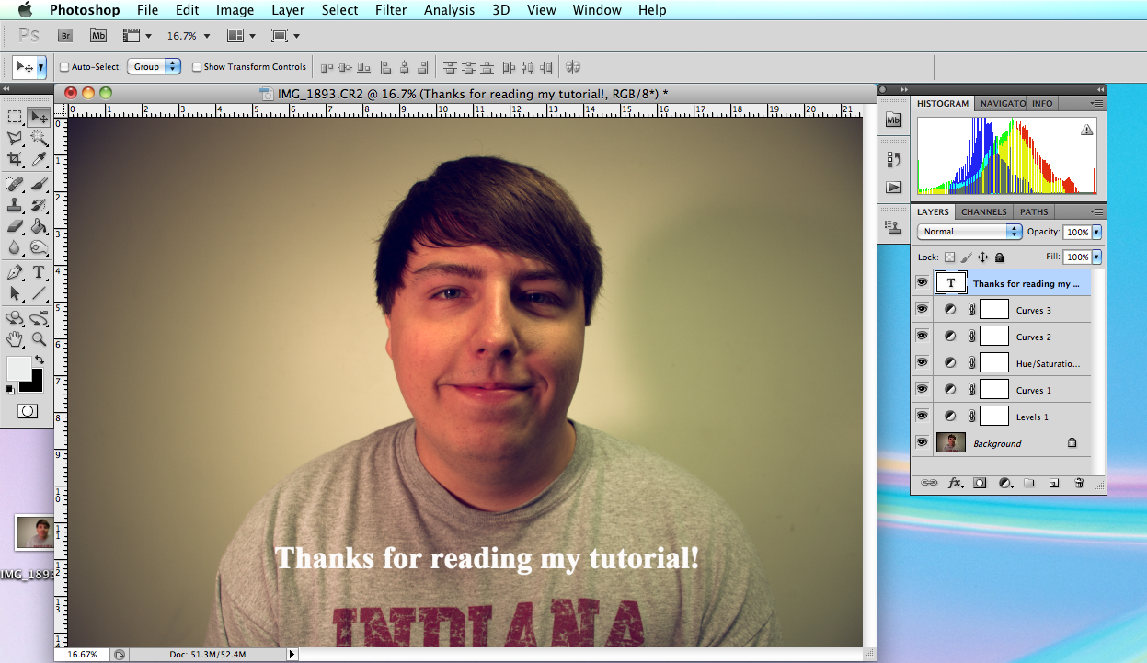This screenshot has height=663, width=1147.
Task: Select the Polygonal Lasso tool
Action: pyautogui.click(x=15, y=138)
